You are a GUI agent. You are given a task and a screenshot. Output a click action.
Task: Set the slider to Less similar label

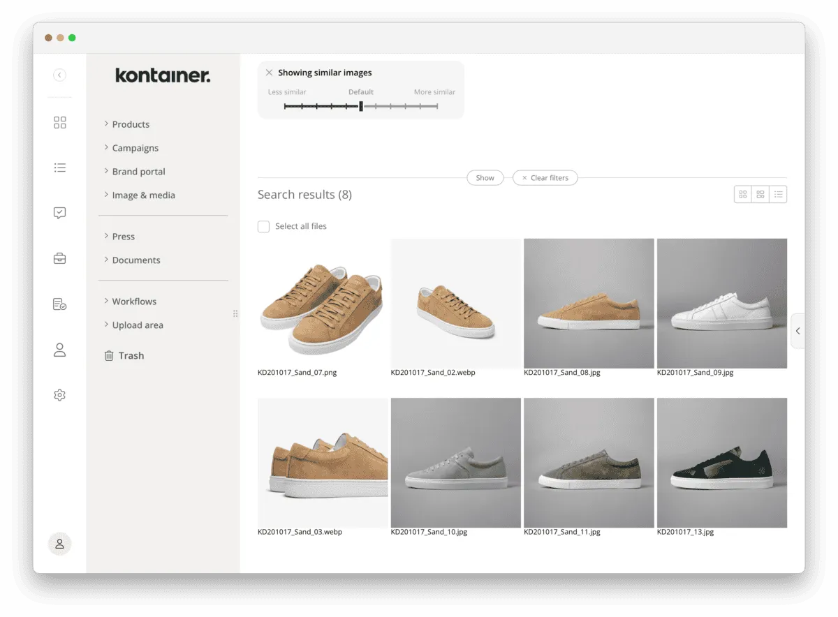(x=287, y=92)
